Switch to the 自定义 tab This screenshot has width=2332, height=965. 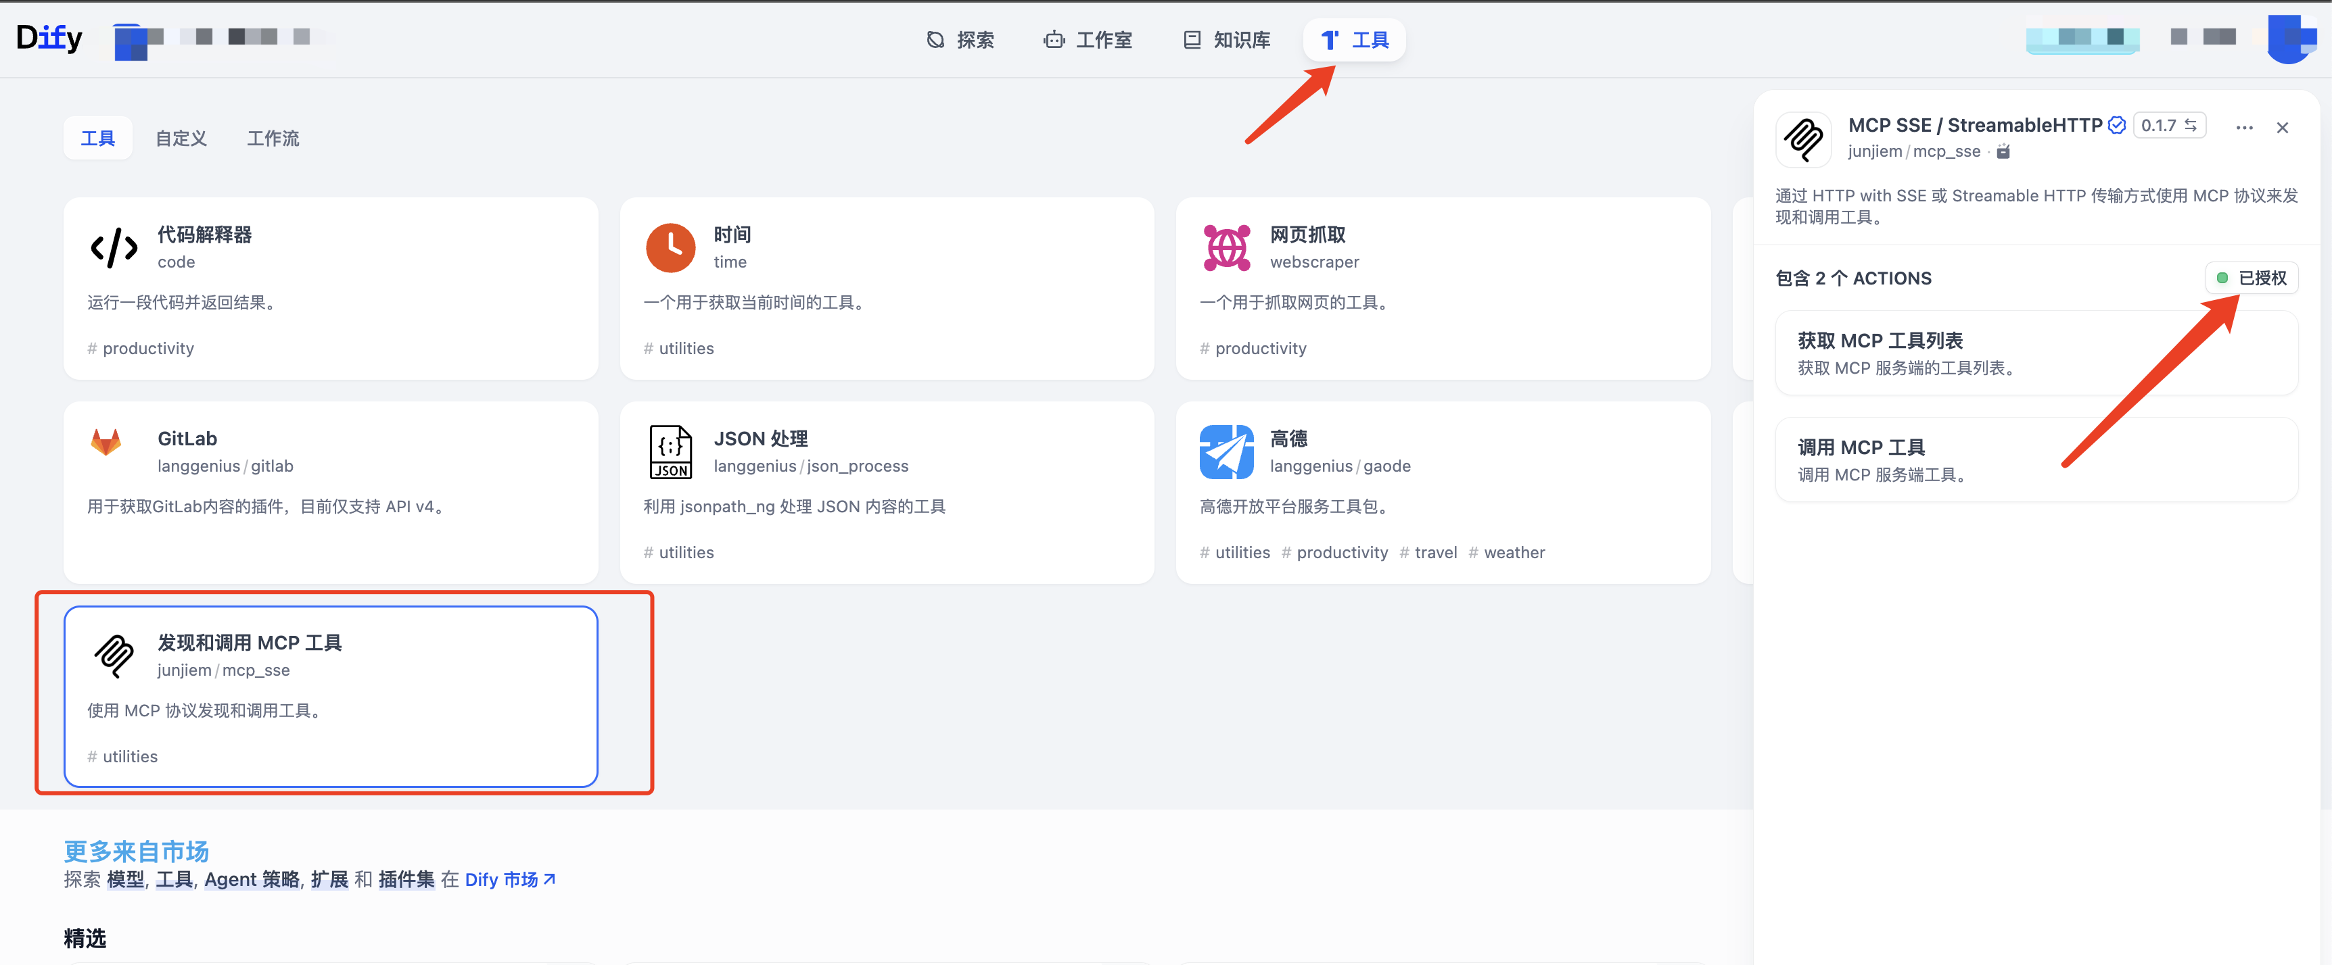click(x=181, y=139)
